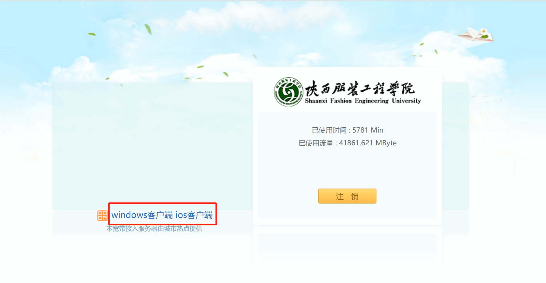Select the 已使用流量 label
Image resolution: width=546 pixels, height=283 pixels.
(x=316, y=143)
